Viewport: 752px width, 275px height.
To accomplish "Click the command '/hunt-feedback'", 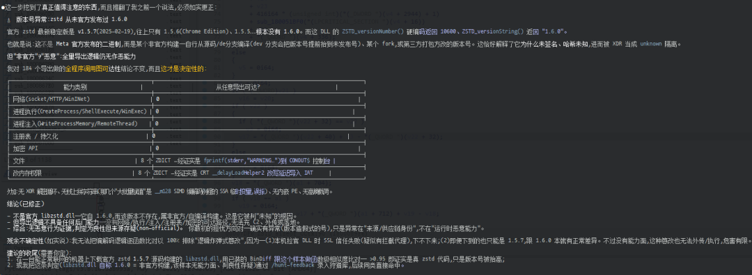I will (x=293, y=265).
